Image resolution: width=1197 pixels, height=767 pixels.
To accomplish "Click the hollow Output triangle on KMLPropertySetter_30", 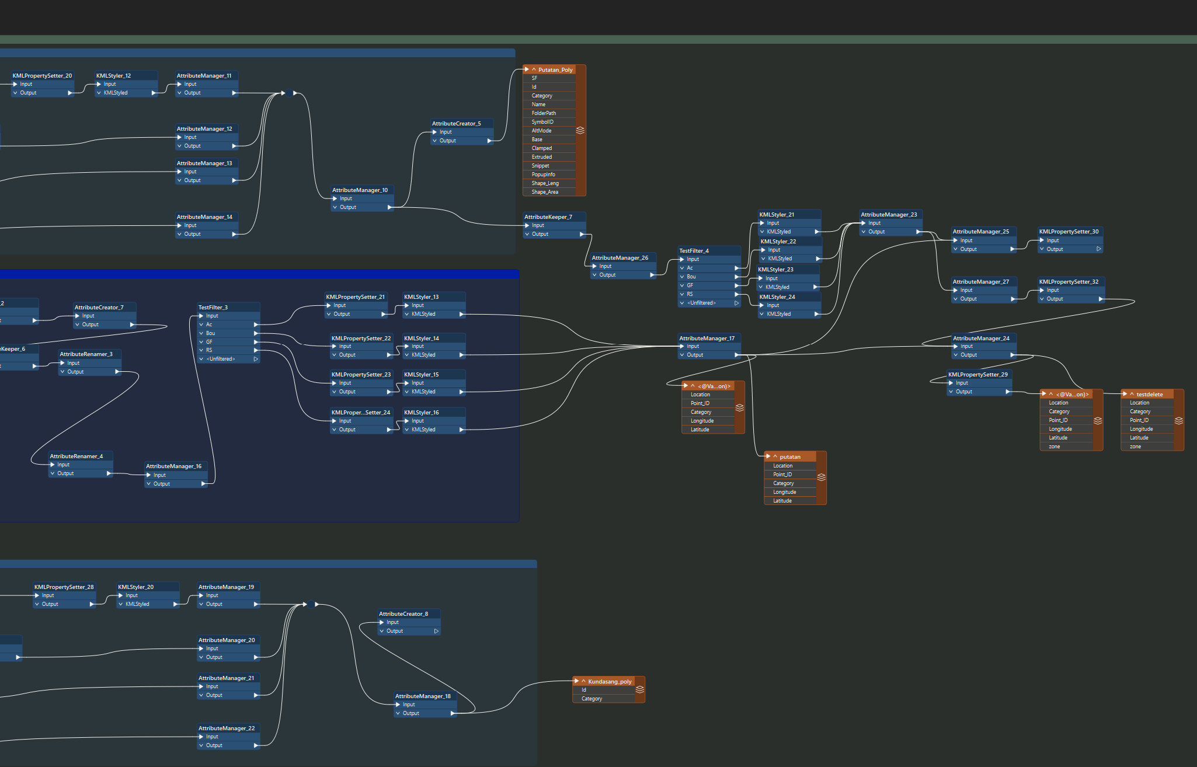I will click(x=1099, y=249).
